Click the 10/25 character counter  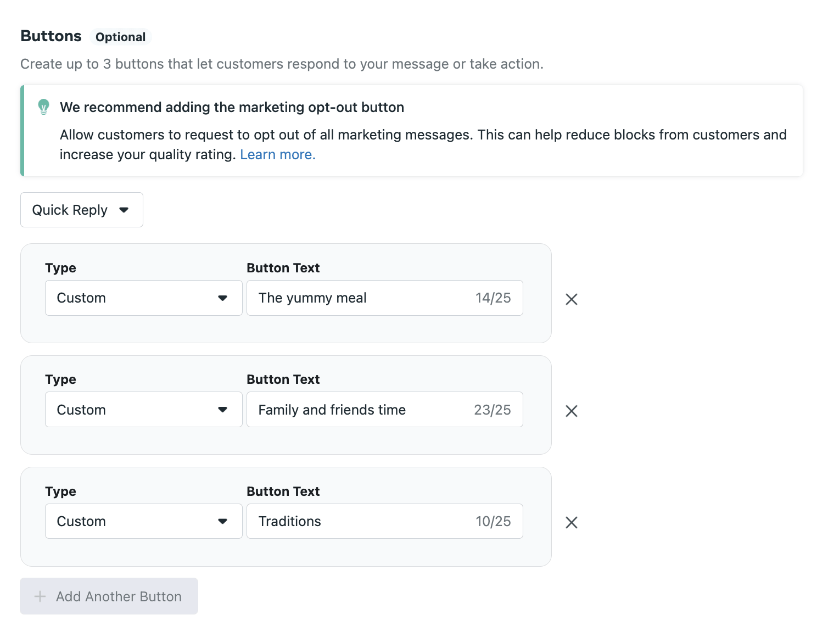click(493, 521)
